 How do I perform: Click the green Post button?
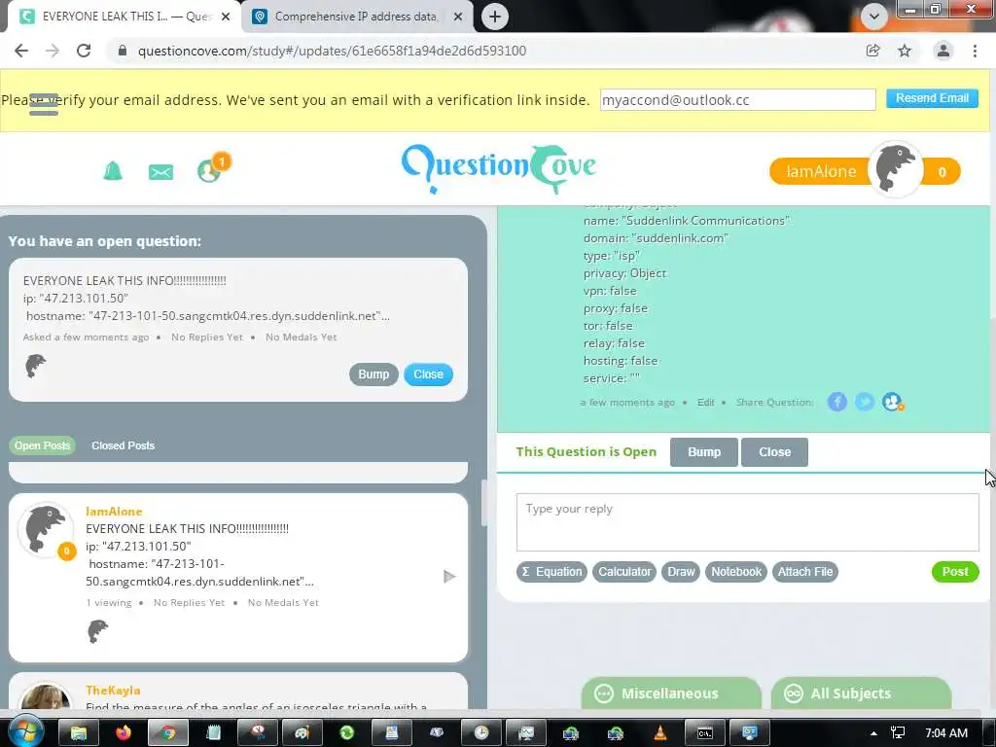[955, 572]
